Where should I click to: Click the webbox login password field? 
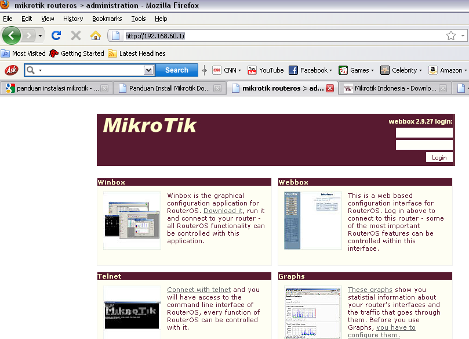tap(424, 145)
